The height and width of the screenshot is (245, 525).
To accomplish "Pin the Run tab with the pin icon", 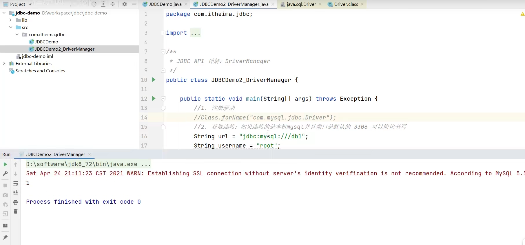I will [x=5, y=237].
